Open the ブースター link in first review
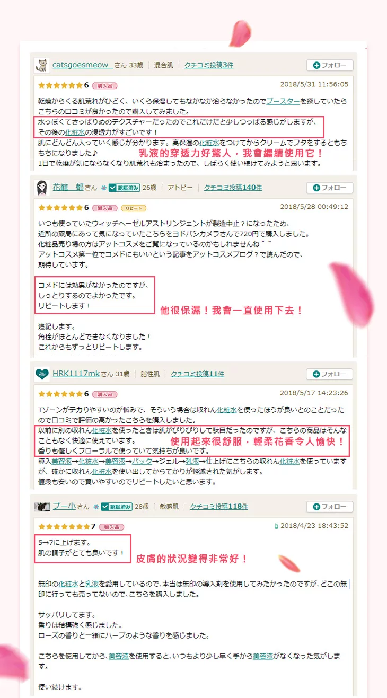 (x=283, y=101)
